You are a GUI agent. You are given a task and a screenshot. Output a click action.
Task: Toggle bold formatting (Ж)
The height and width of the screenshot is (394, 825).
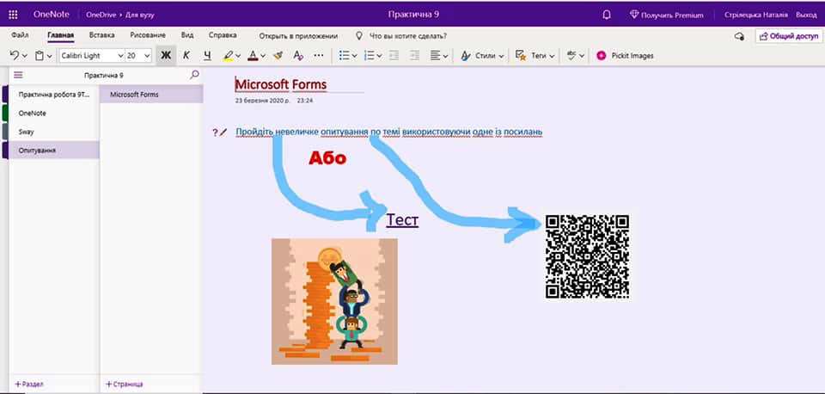[x=166, y=55]
